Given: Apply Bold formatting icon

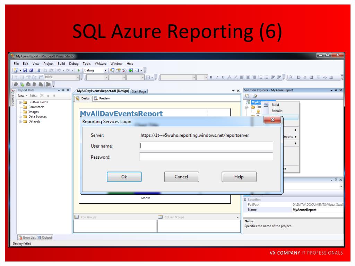Looking at the screenshot, I should [211, 77].
